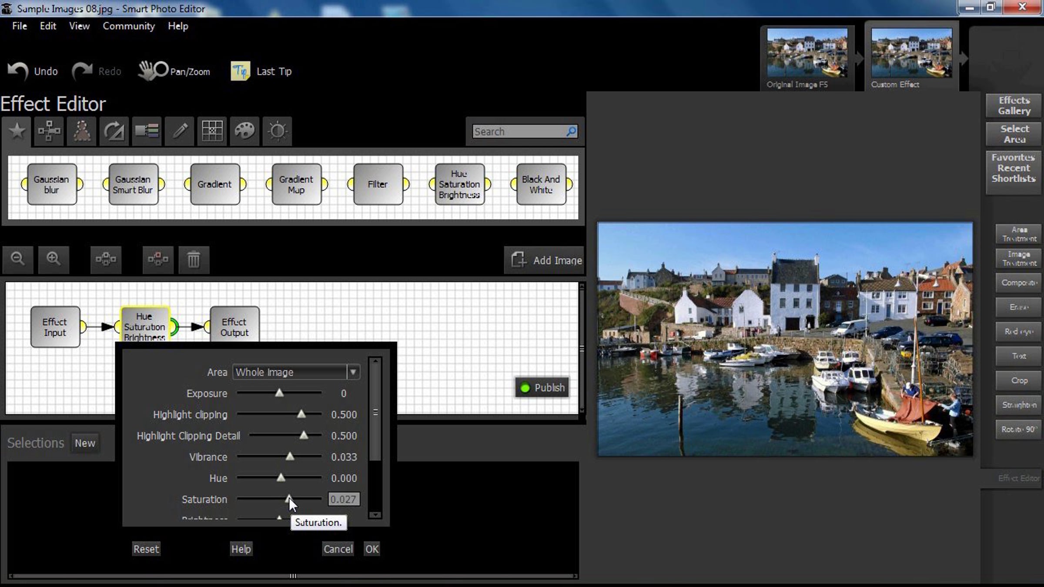Open the Last Tip note icon

(x=240, y=71)
